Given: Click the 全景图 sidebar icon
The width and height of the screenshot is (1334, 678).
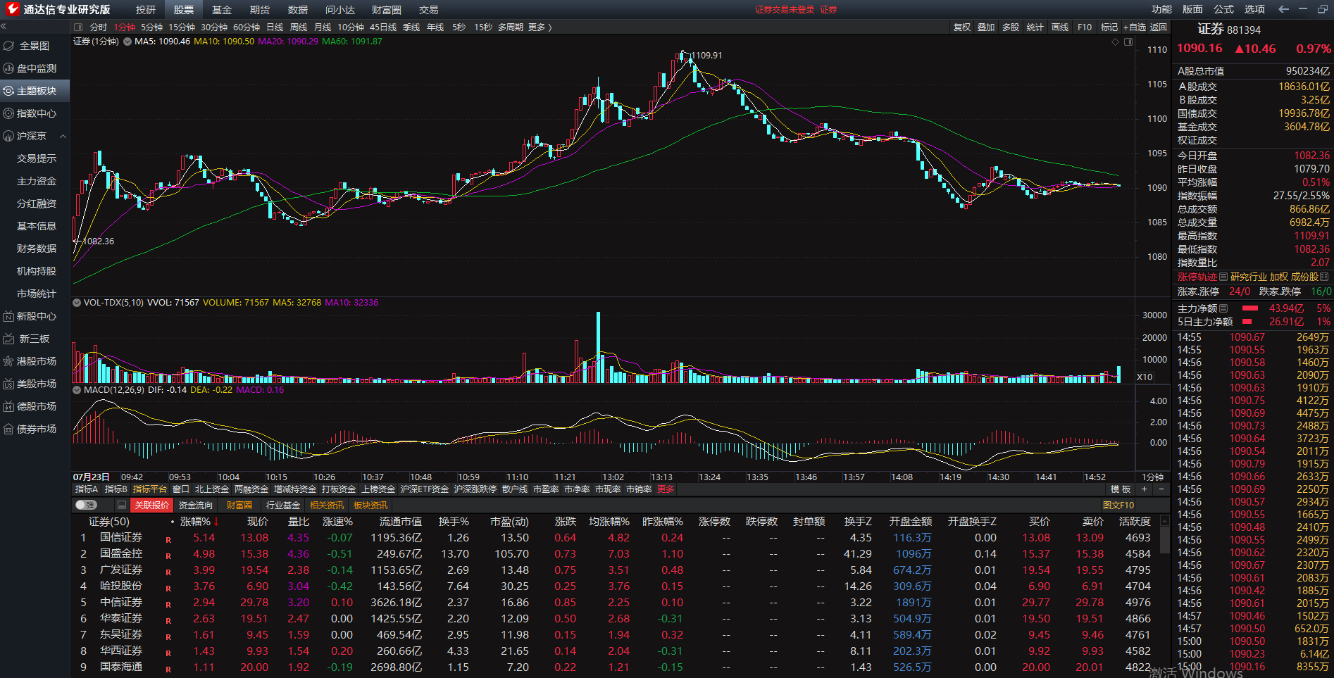Looking at the screenshot, I should [x=9, y=46].
